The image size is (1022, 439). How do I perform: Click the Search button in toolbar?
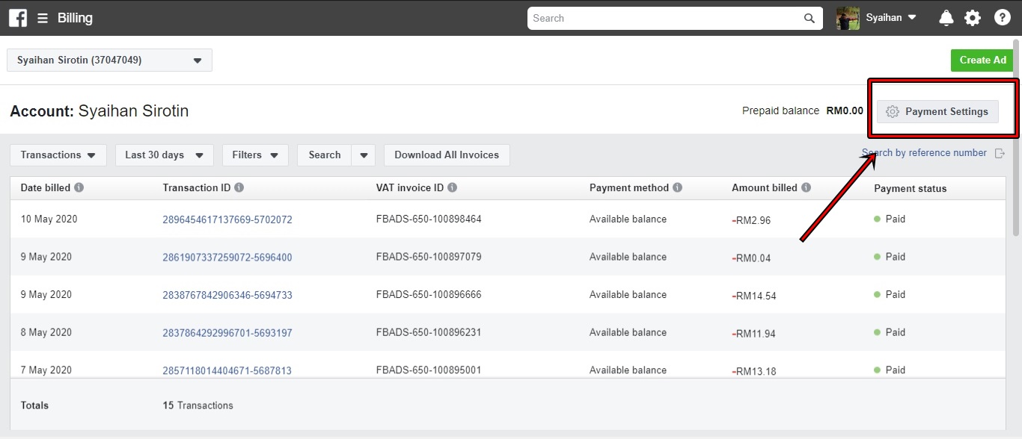pyautogui.click(x=325, y=155)
